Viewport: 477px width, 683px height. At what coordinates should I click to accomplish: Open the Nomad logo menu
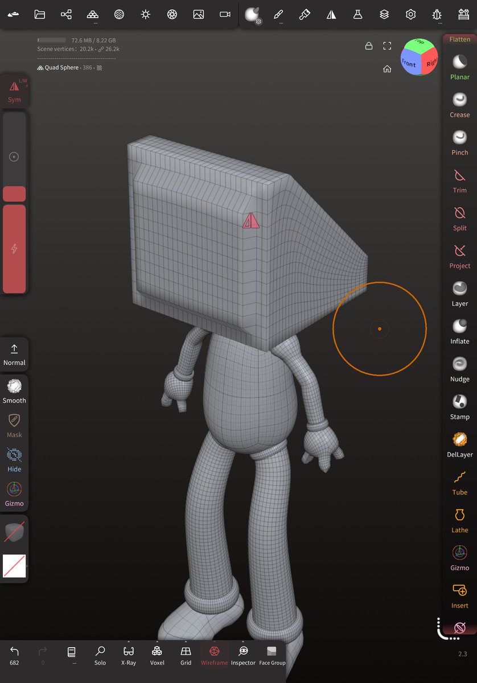13,14
